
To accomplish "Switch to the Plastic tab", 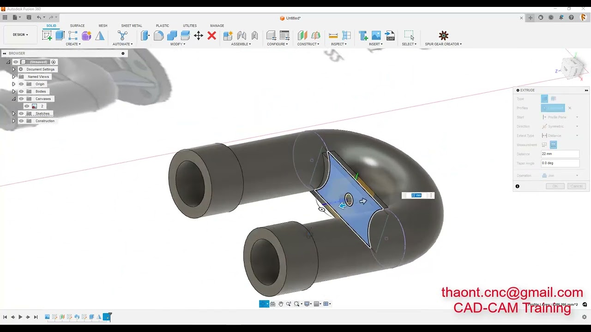I will click(163, 26).
